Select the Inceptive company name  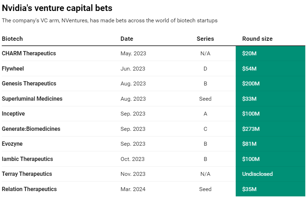(13, 114)
